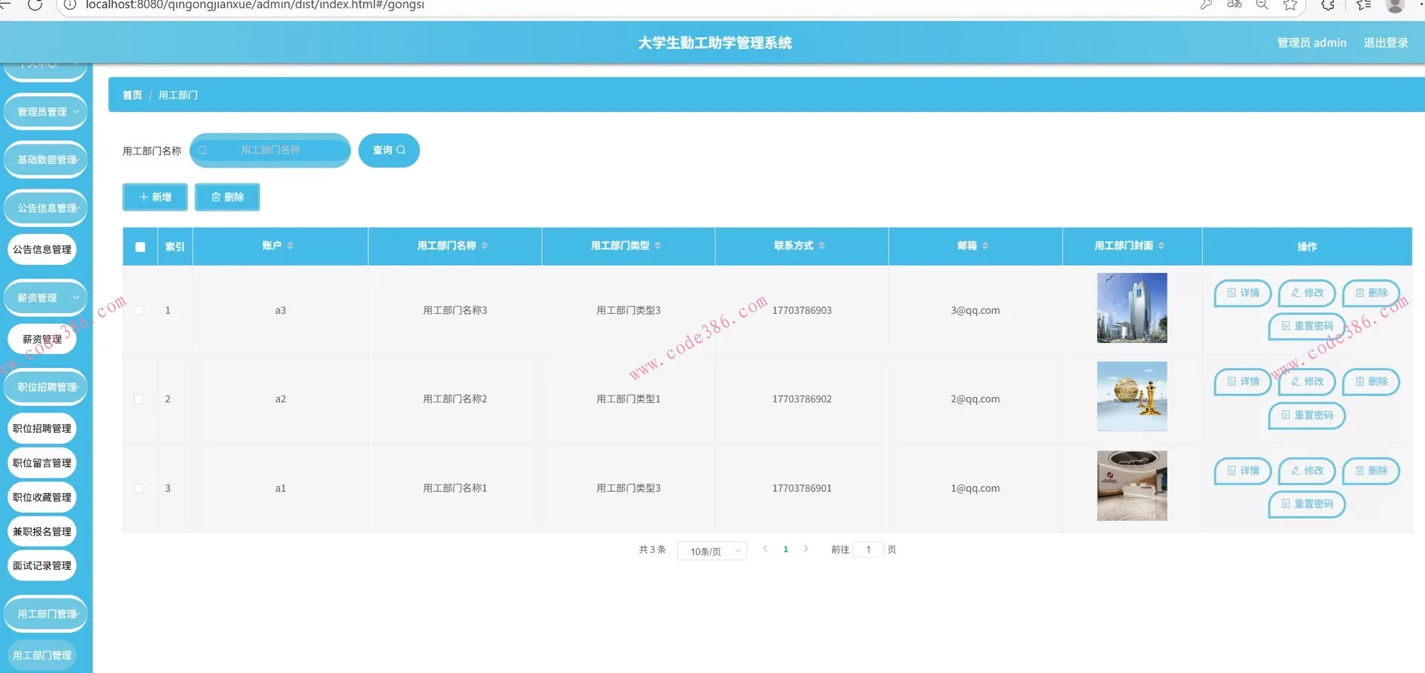Open the browser zoom magnifier icon

[x=1262, y=4]
